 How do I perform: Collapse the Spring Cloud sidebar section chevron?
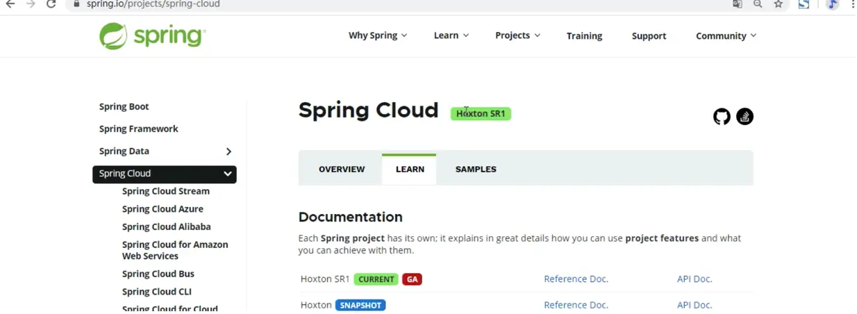pyautogui.click(x=227, y=174)
